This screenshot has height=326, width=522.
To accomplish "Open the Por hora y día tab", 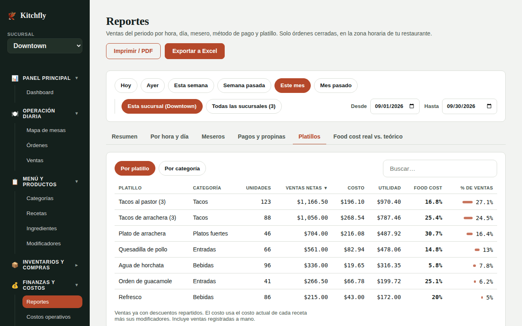I will pos(170,137).
